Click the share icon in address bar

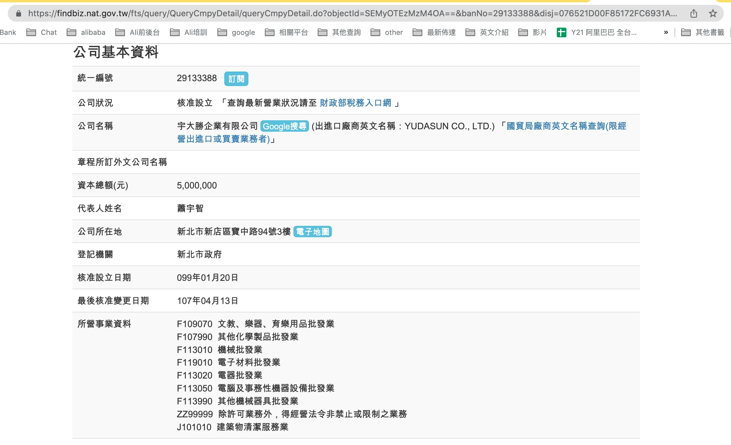693,14
